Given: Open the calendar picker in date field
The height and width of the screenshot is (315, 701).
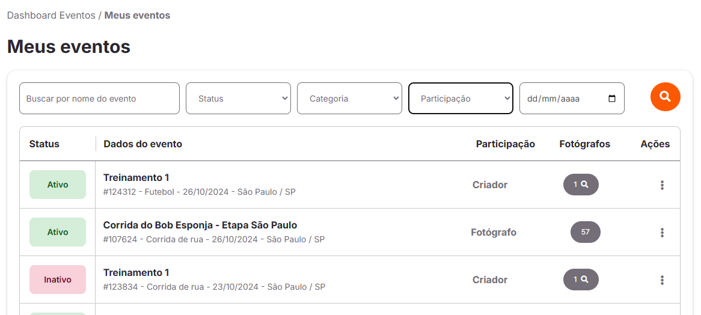Looking at the screenshot, I should coord(612,99).
